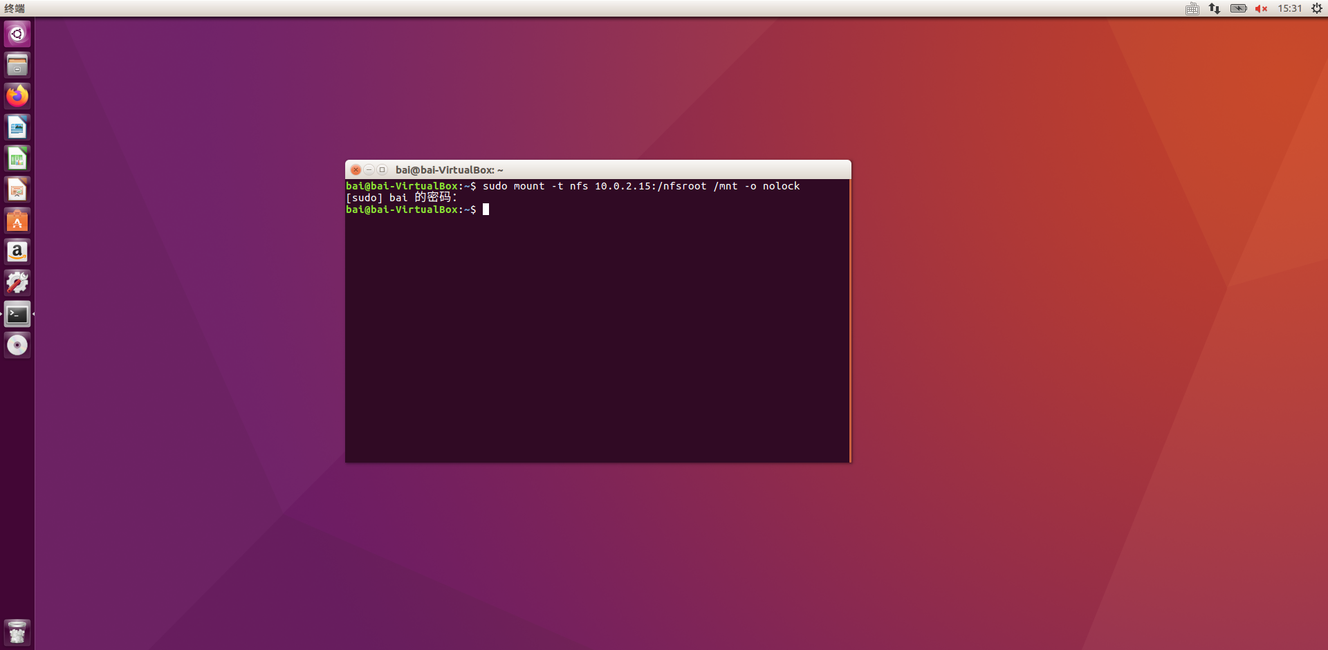Launch LibreOffice Writer

pos(17,127)
